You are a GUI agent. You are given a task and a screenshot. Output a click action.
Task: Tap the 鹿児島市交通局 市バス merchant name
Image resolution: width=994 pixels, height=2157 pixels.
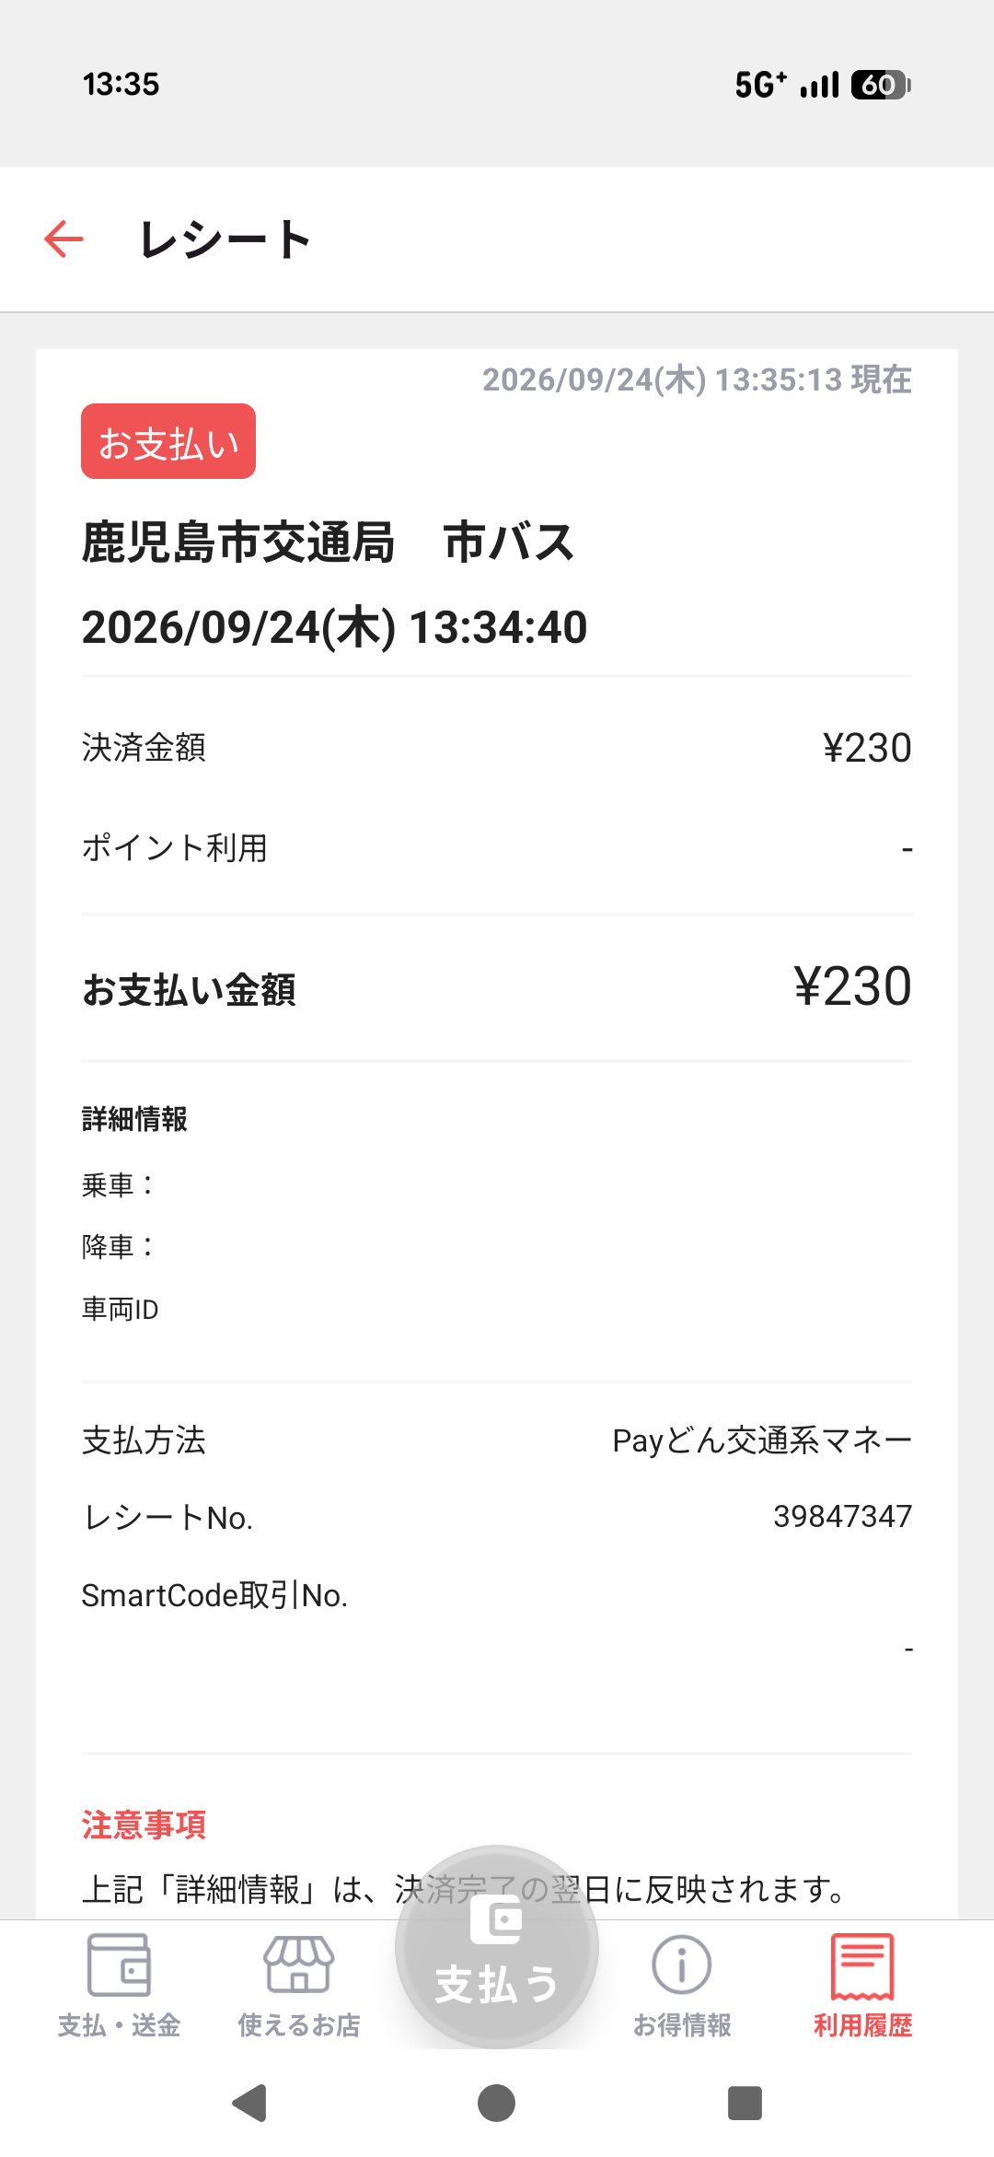pos(329,542)
